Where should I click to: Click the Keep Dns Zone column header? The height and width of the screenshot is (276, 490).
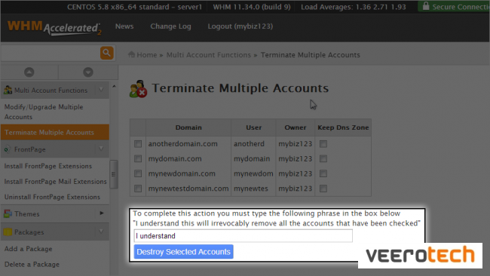[x=343, y=127]
